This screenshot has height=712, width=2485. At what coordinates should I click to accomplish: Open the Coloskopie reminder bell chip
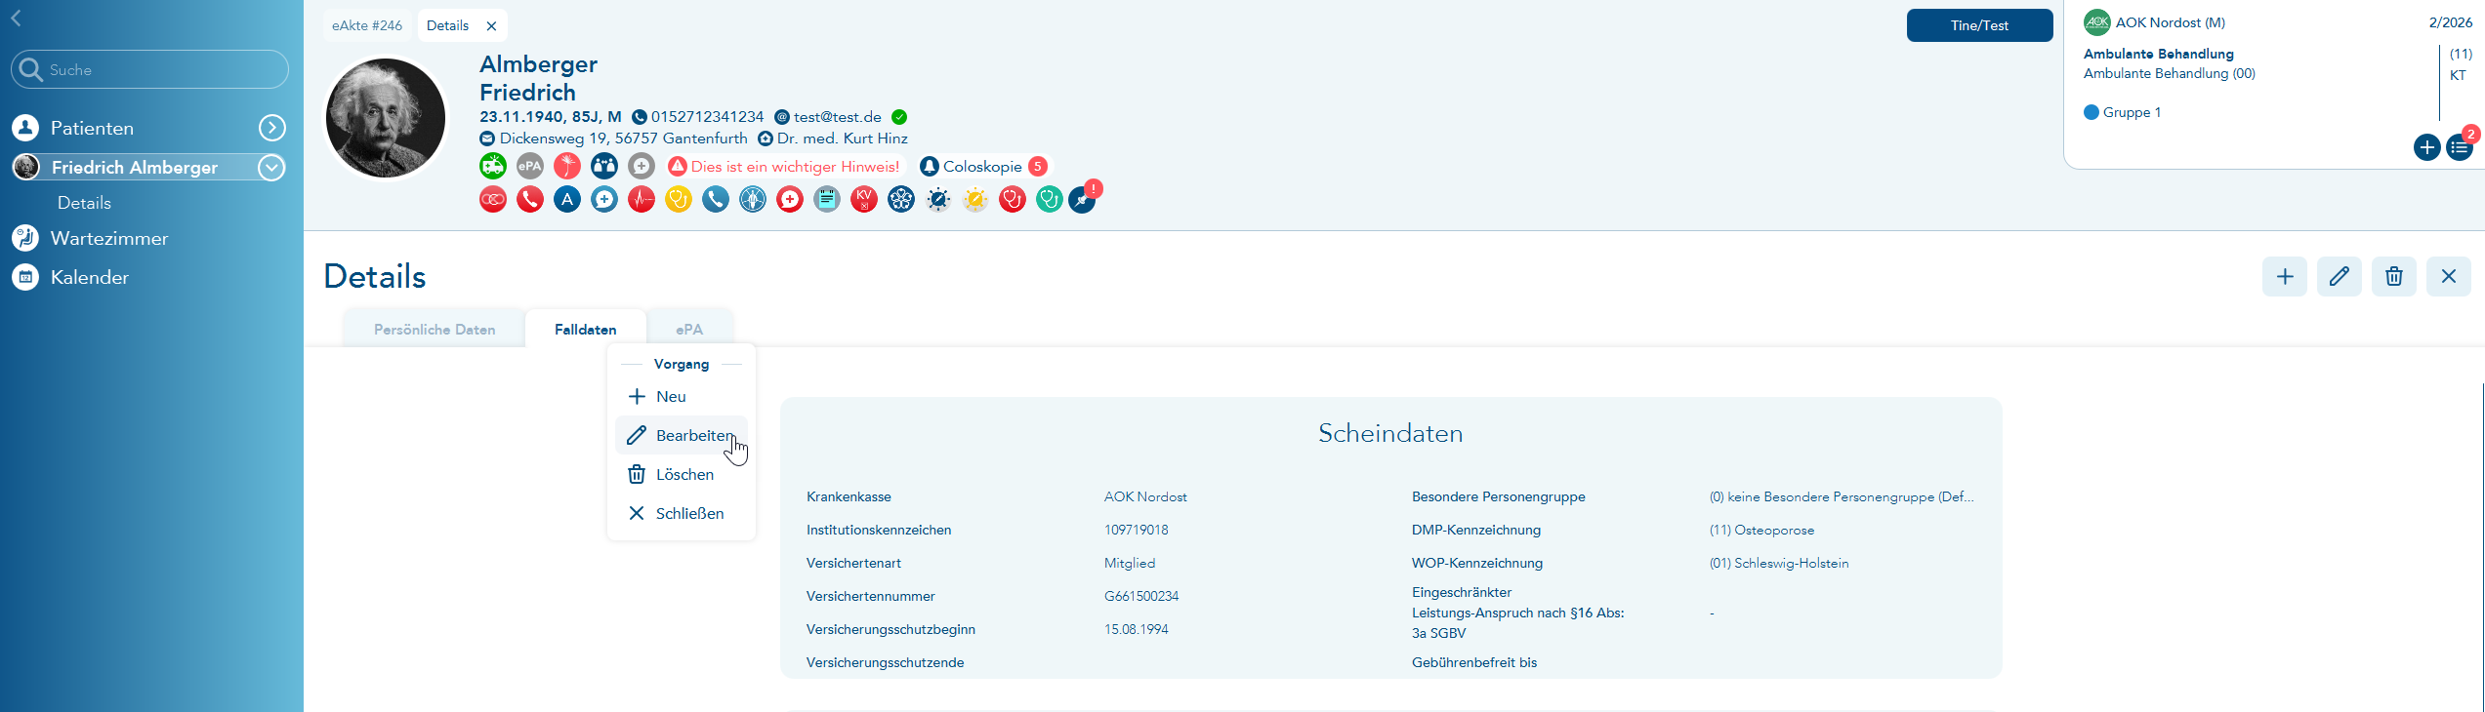(x=983, y=167)
